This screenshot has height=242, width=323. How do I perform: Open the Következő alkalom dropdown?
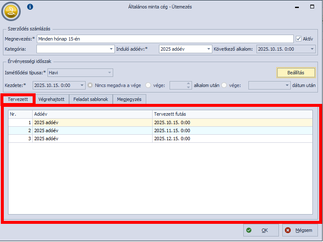point(312,49)
